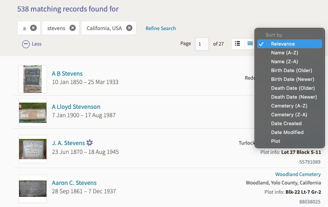
Task: View A B Stevens gravestone thumbnail
Action: point(33,79)
